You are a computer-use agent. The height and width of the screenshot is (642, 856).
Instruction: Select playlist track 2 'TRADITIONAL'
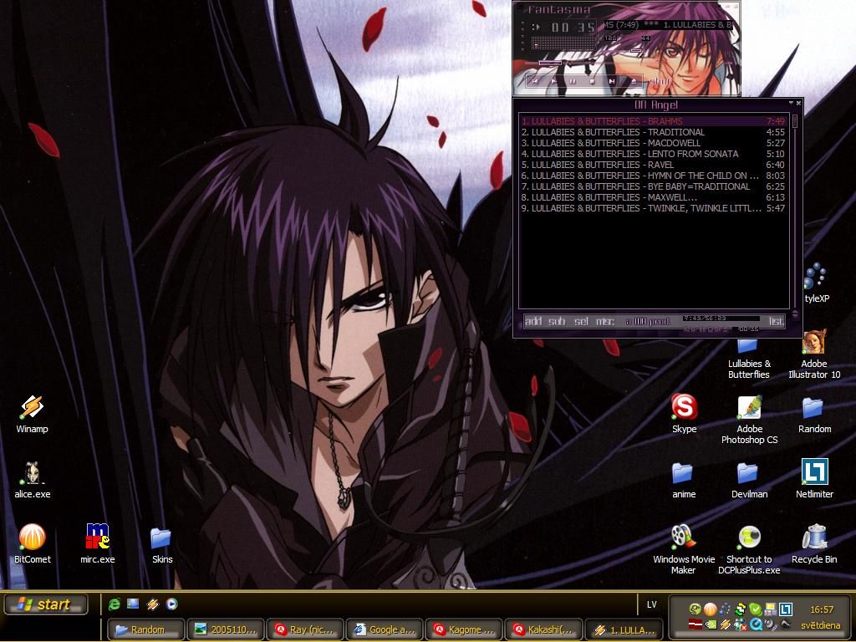click(653, 132)
